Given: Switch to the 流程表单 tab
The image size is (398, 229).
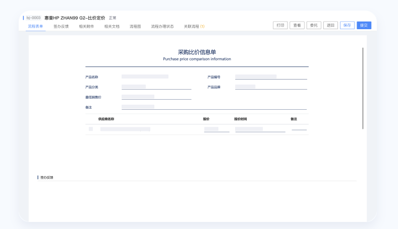Looking at the screenshot, I should (x=35, y=26).
